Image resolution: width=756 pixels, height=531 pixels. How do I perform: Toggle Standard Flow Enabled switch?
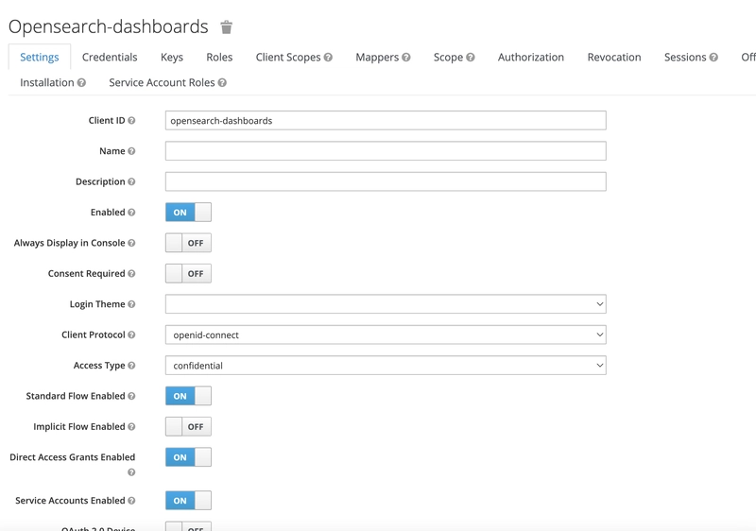(188, 396)
